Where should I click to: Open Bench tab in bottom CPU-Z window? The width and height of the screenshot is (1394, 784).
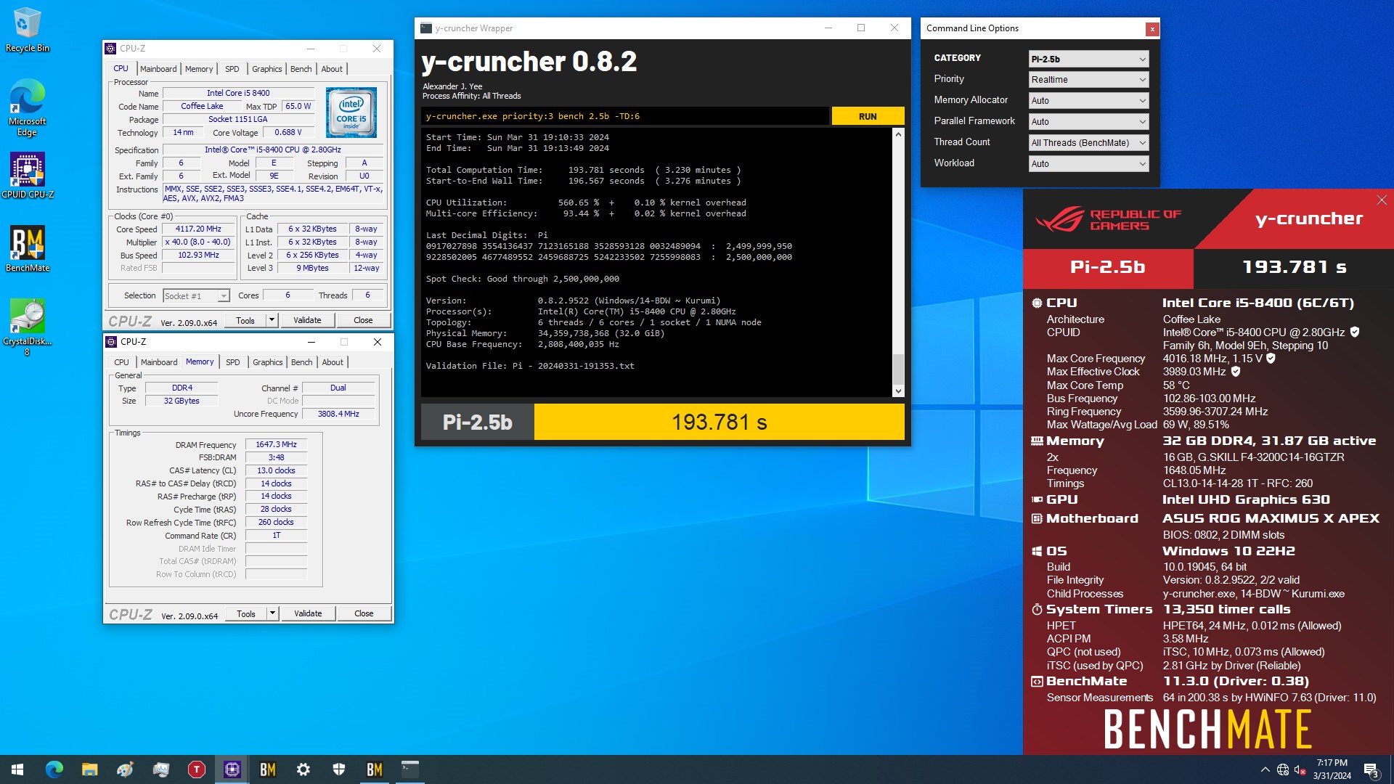(x=302, y=362)
